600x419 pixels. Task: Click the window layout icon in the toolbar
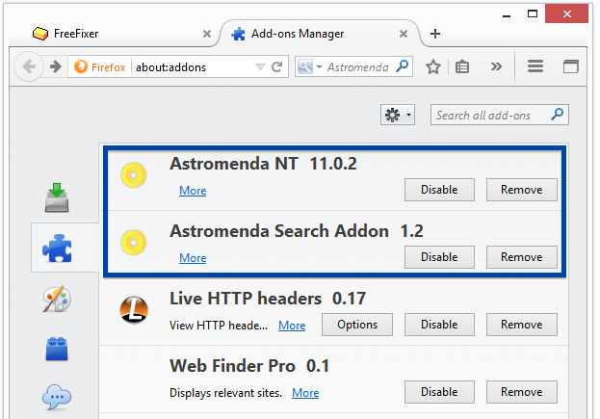570,66
